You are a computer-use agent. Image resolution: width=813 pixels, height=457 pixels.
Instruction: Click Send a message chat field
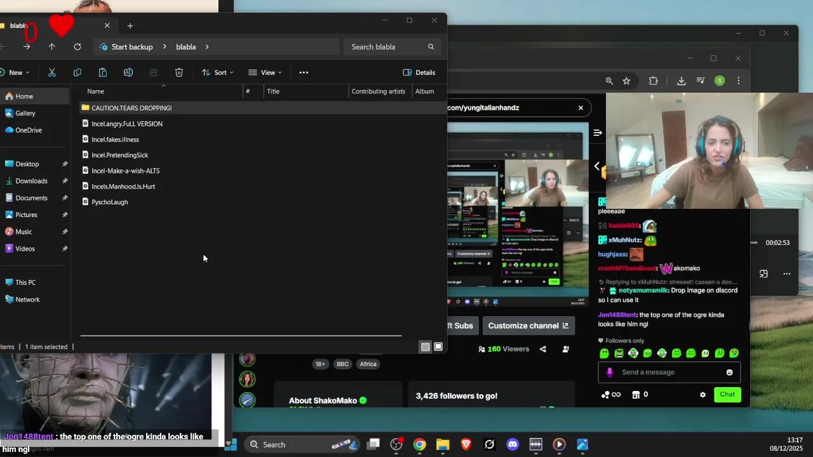[669, 372]
